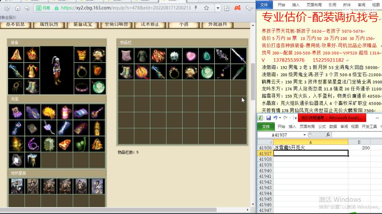382x214 pixels.
Task: Select column A header in Excel
Action: (310, 142)
